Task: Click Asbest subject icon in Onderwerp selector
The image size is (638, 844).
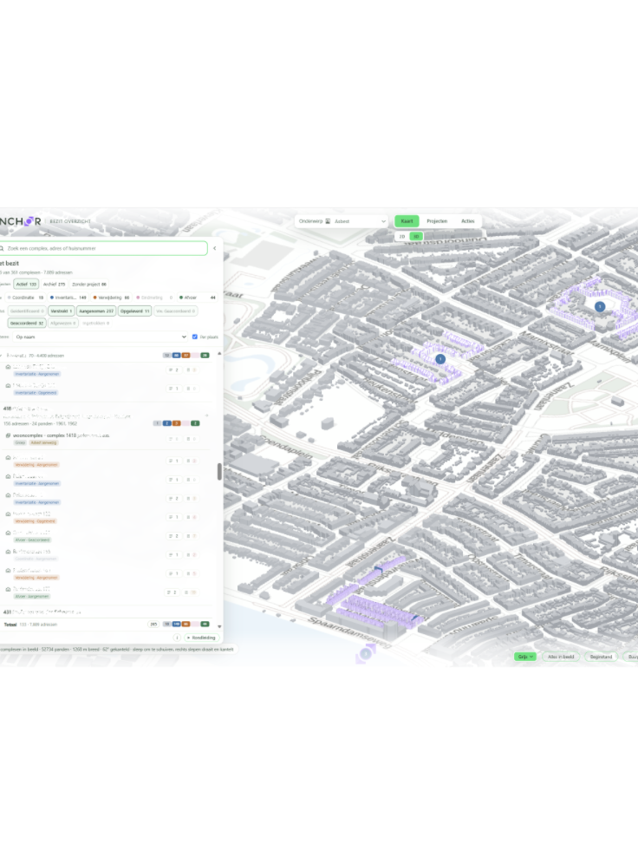Action: click(328, 221)
